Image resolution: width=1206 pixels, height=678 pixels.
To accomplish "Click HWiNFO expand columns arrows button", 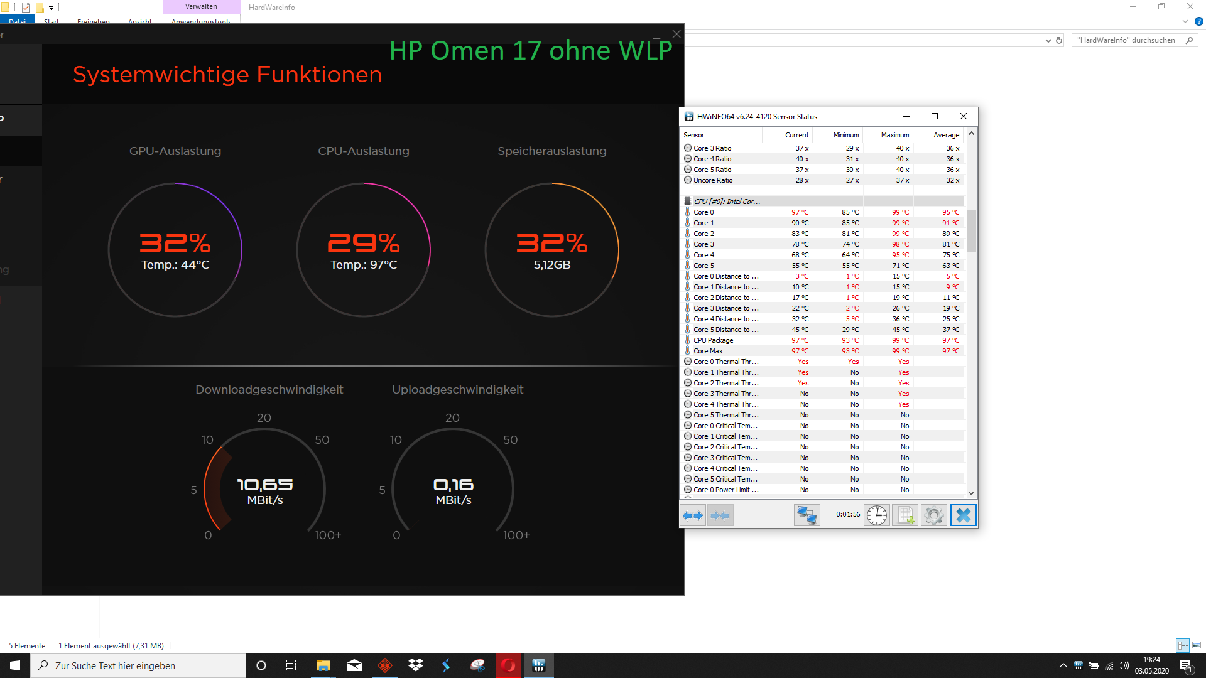I will coord(693,515).
